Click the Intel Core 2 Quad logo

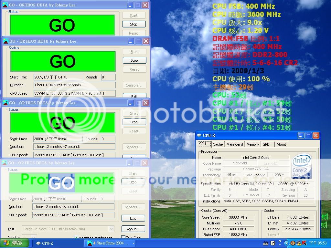(x=301, y=166)
